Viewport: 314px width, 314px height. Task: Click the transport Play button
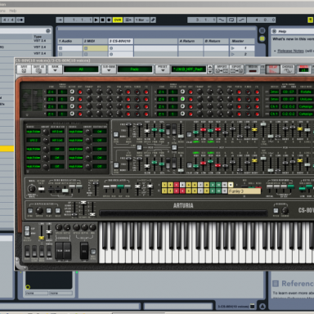coord(96,20)
